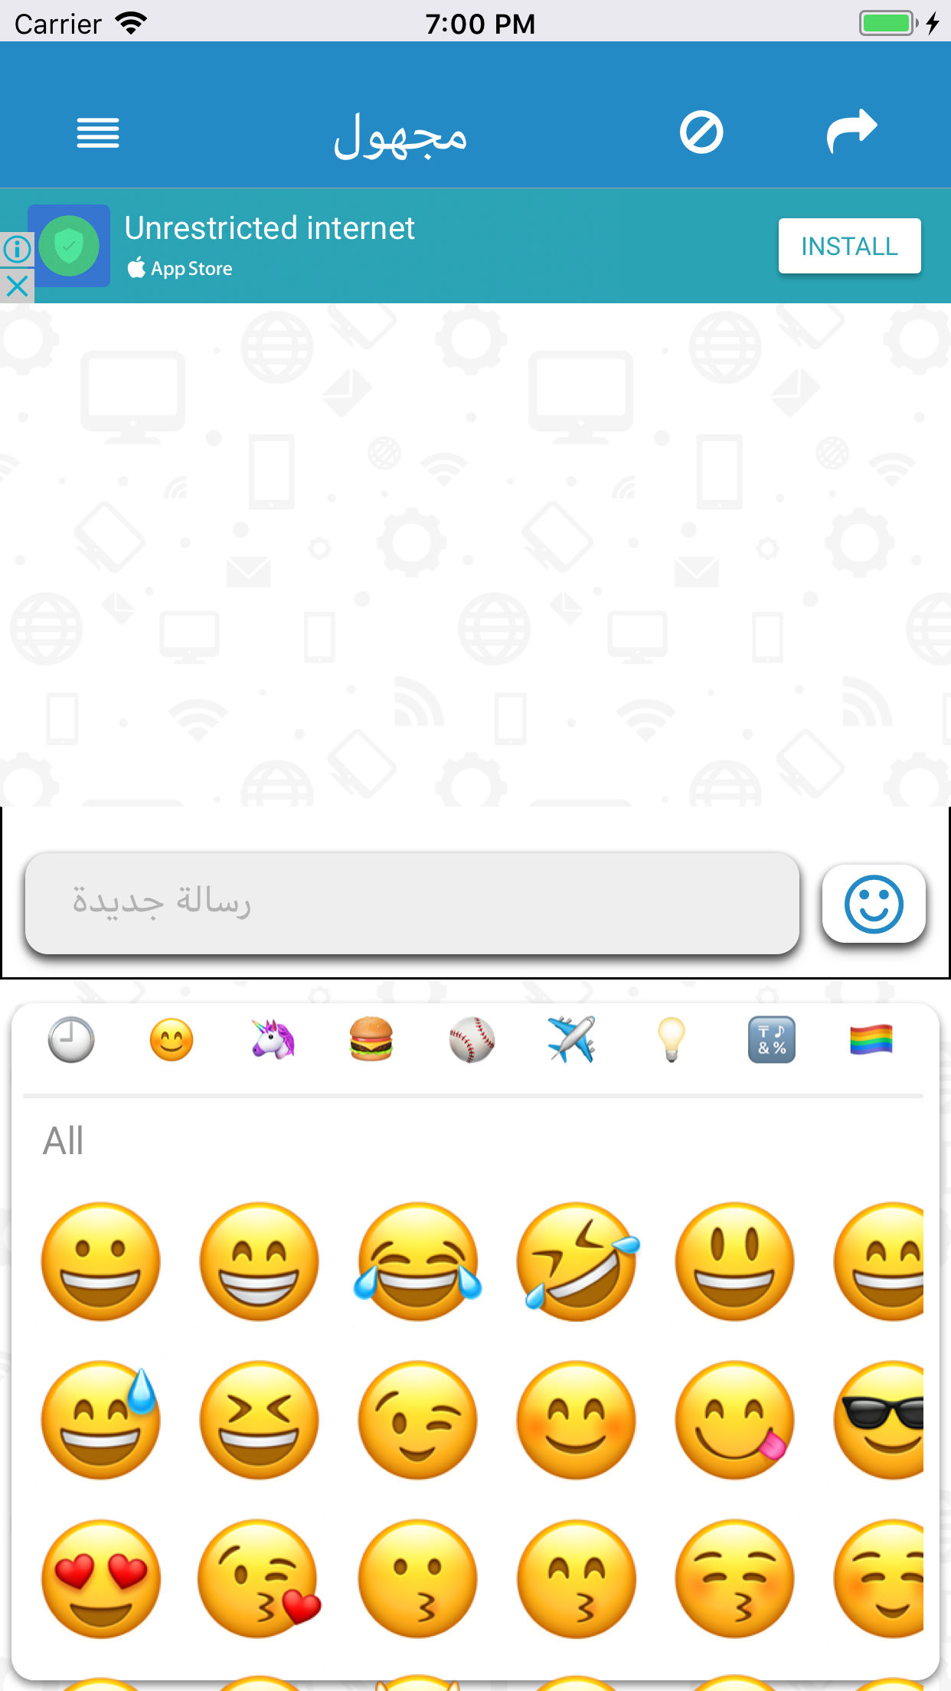The width and height of the screenshot is (951, 1691).
Task: Open the ad info icon
Action: (x=17, y=249)
